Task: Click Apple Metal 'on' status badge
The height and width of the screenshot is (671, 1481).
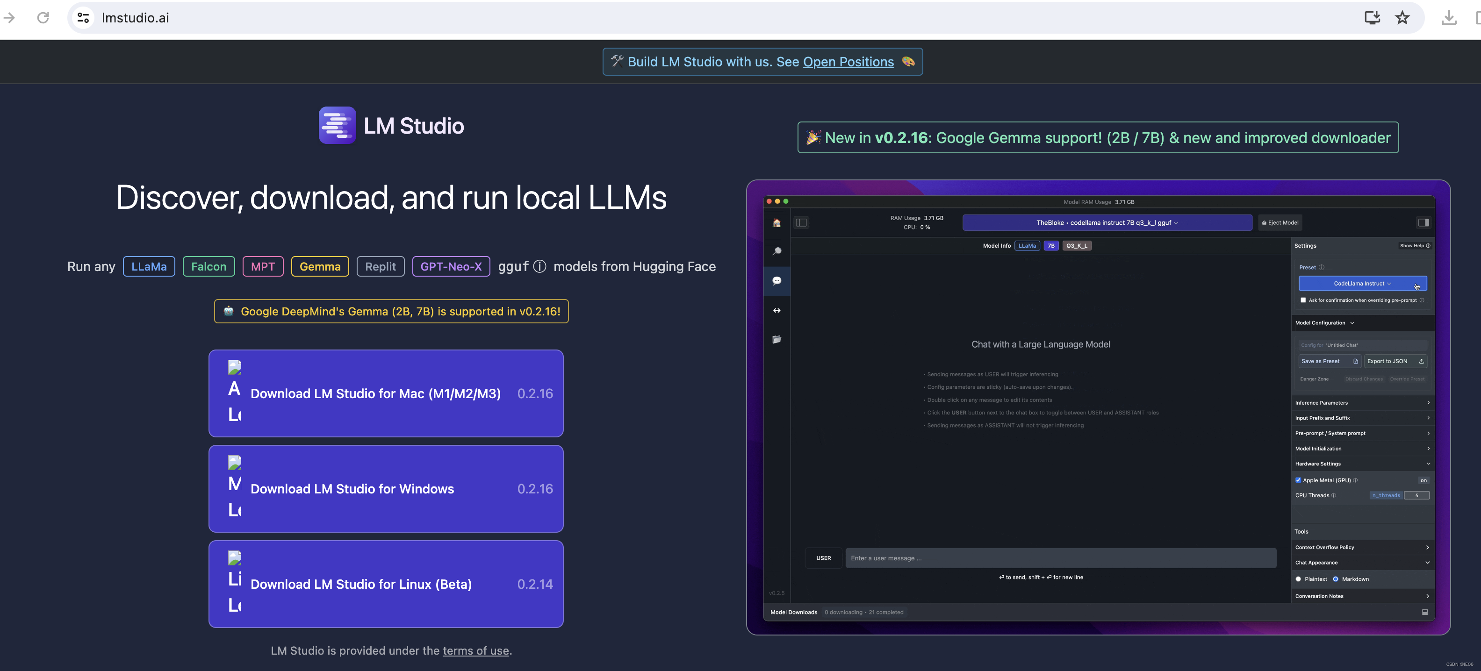Action: 1423,480
